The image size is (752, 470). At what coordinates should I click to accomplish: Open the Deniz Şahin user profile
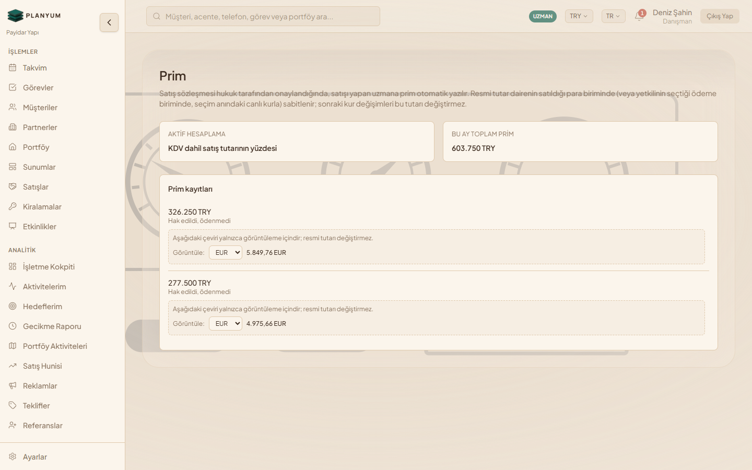pos(672,16)
